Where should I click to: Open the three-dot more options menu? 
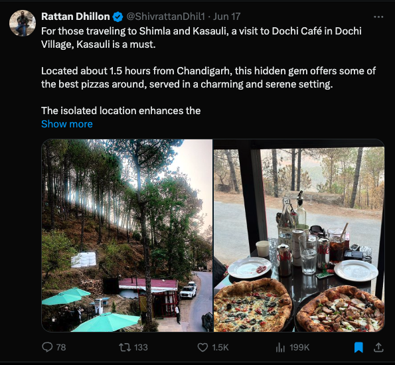[x=378, y=17]
